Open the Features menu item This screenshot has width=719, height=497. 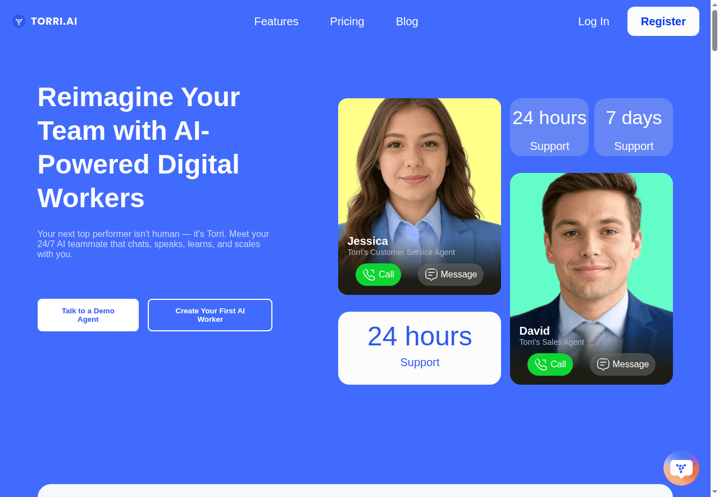point(276,21)
